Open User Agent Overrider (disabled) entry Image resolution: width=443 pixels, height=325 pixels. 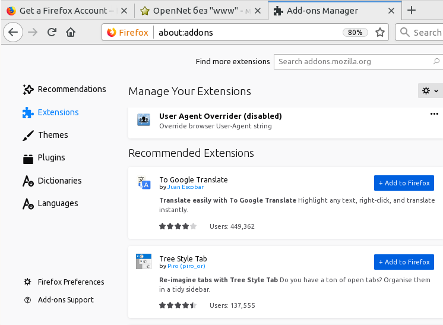286,122
